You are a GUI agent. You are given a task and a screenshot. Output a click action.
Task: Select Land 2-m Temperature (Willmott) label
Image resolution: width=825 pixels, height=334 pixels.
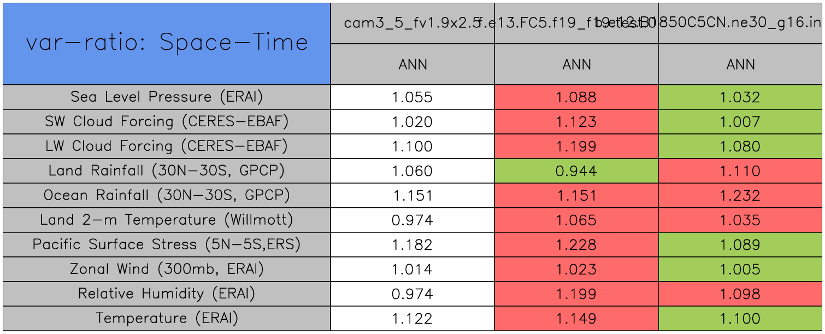[x=167, y=220]
